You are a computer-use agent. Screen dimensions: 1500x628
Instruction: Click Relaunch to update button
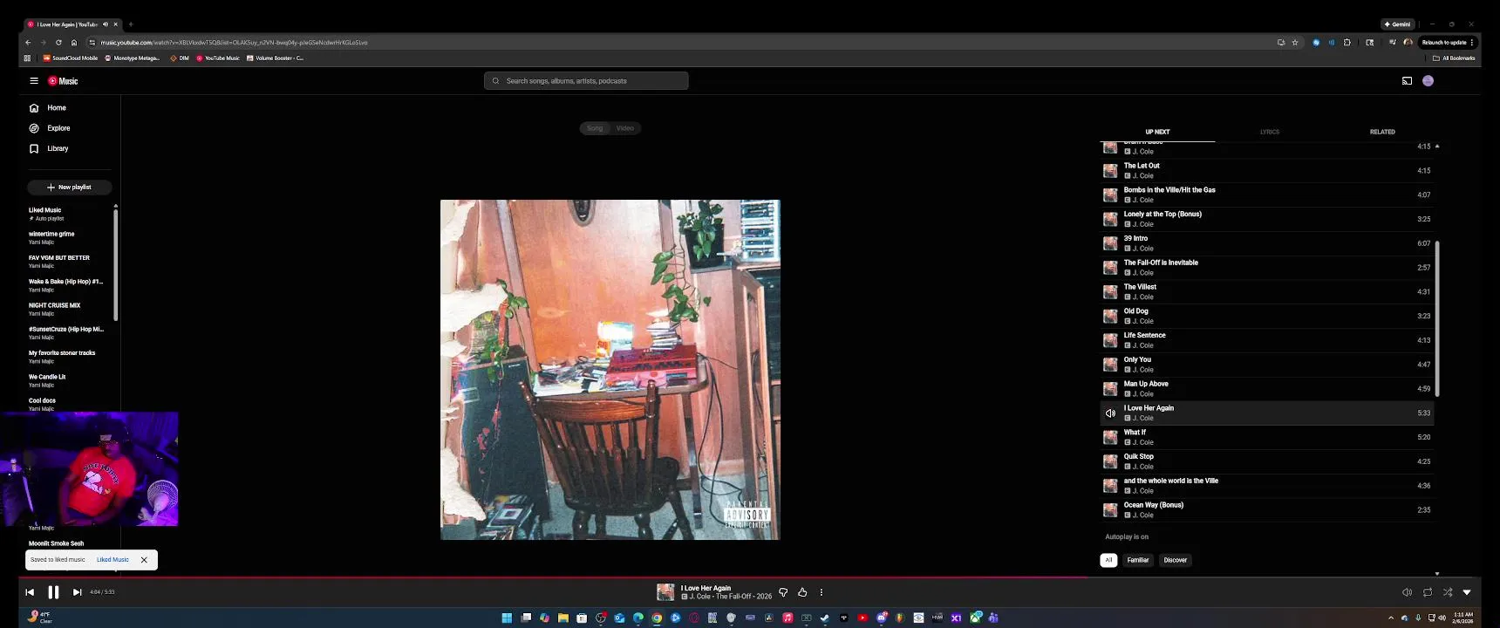[x=1447, y=42]
